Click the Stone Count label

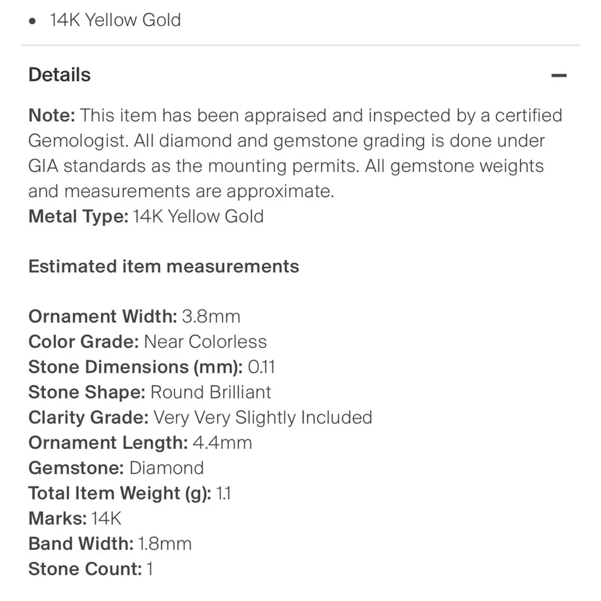[85, 569]
